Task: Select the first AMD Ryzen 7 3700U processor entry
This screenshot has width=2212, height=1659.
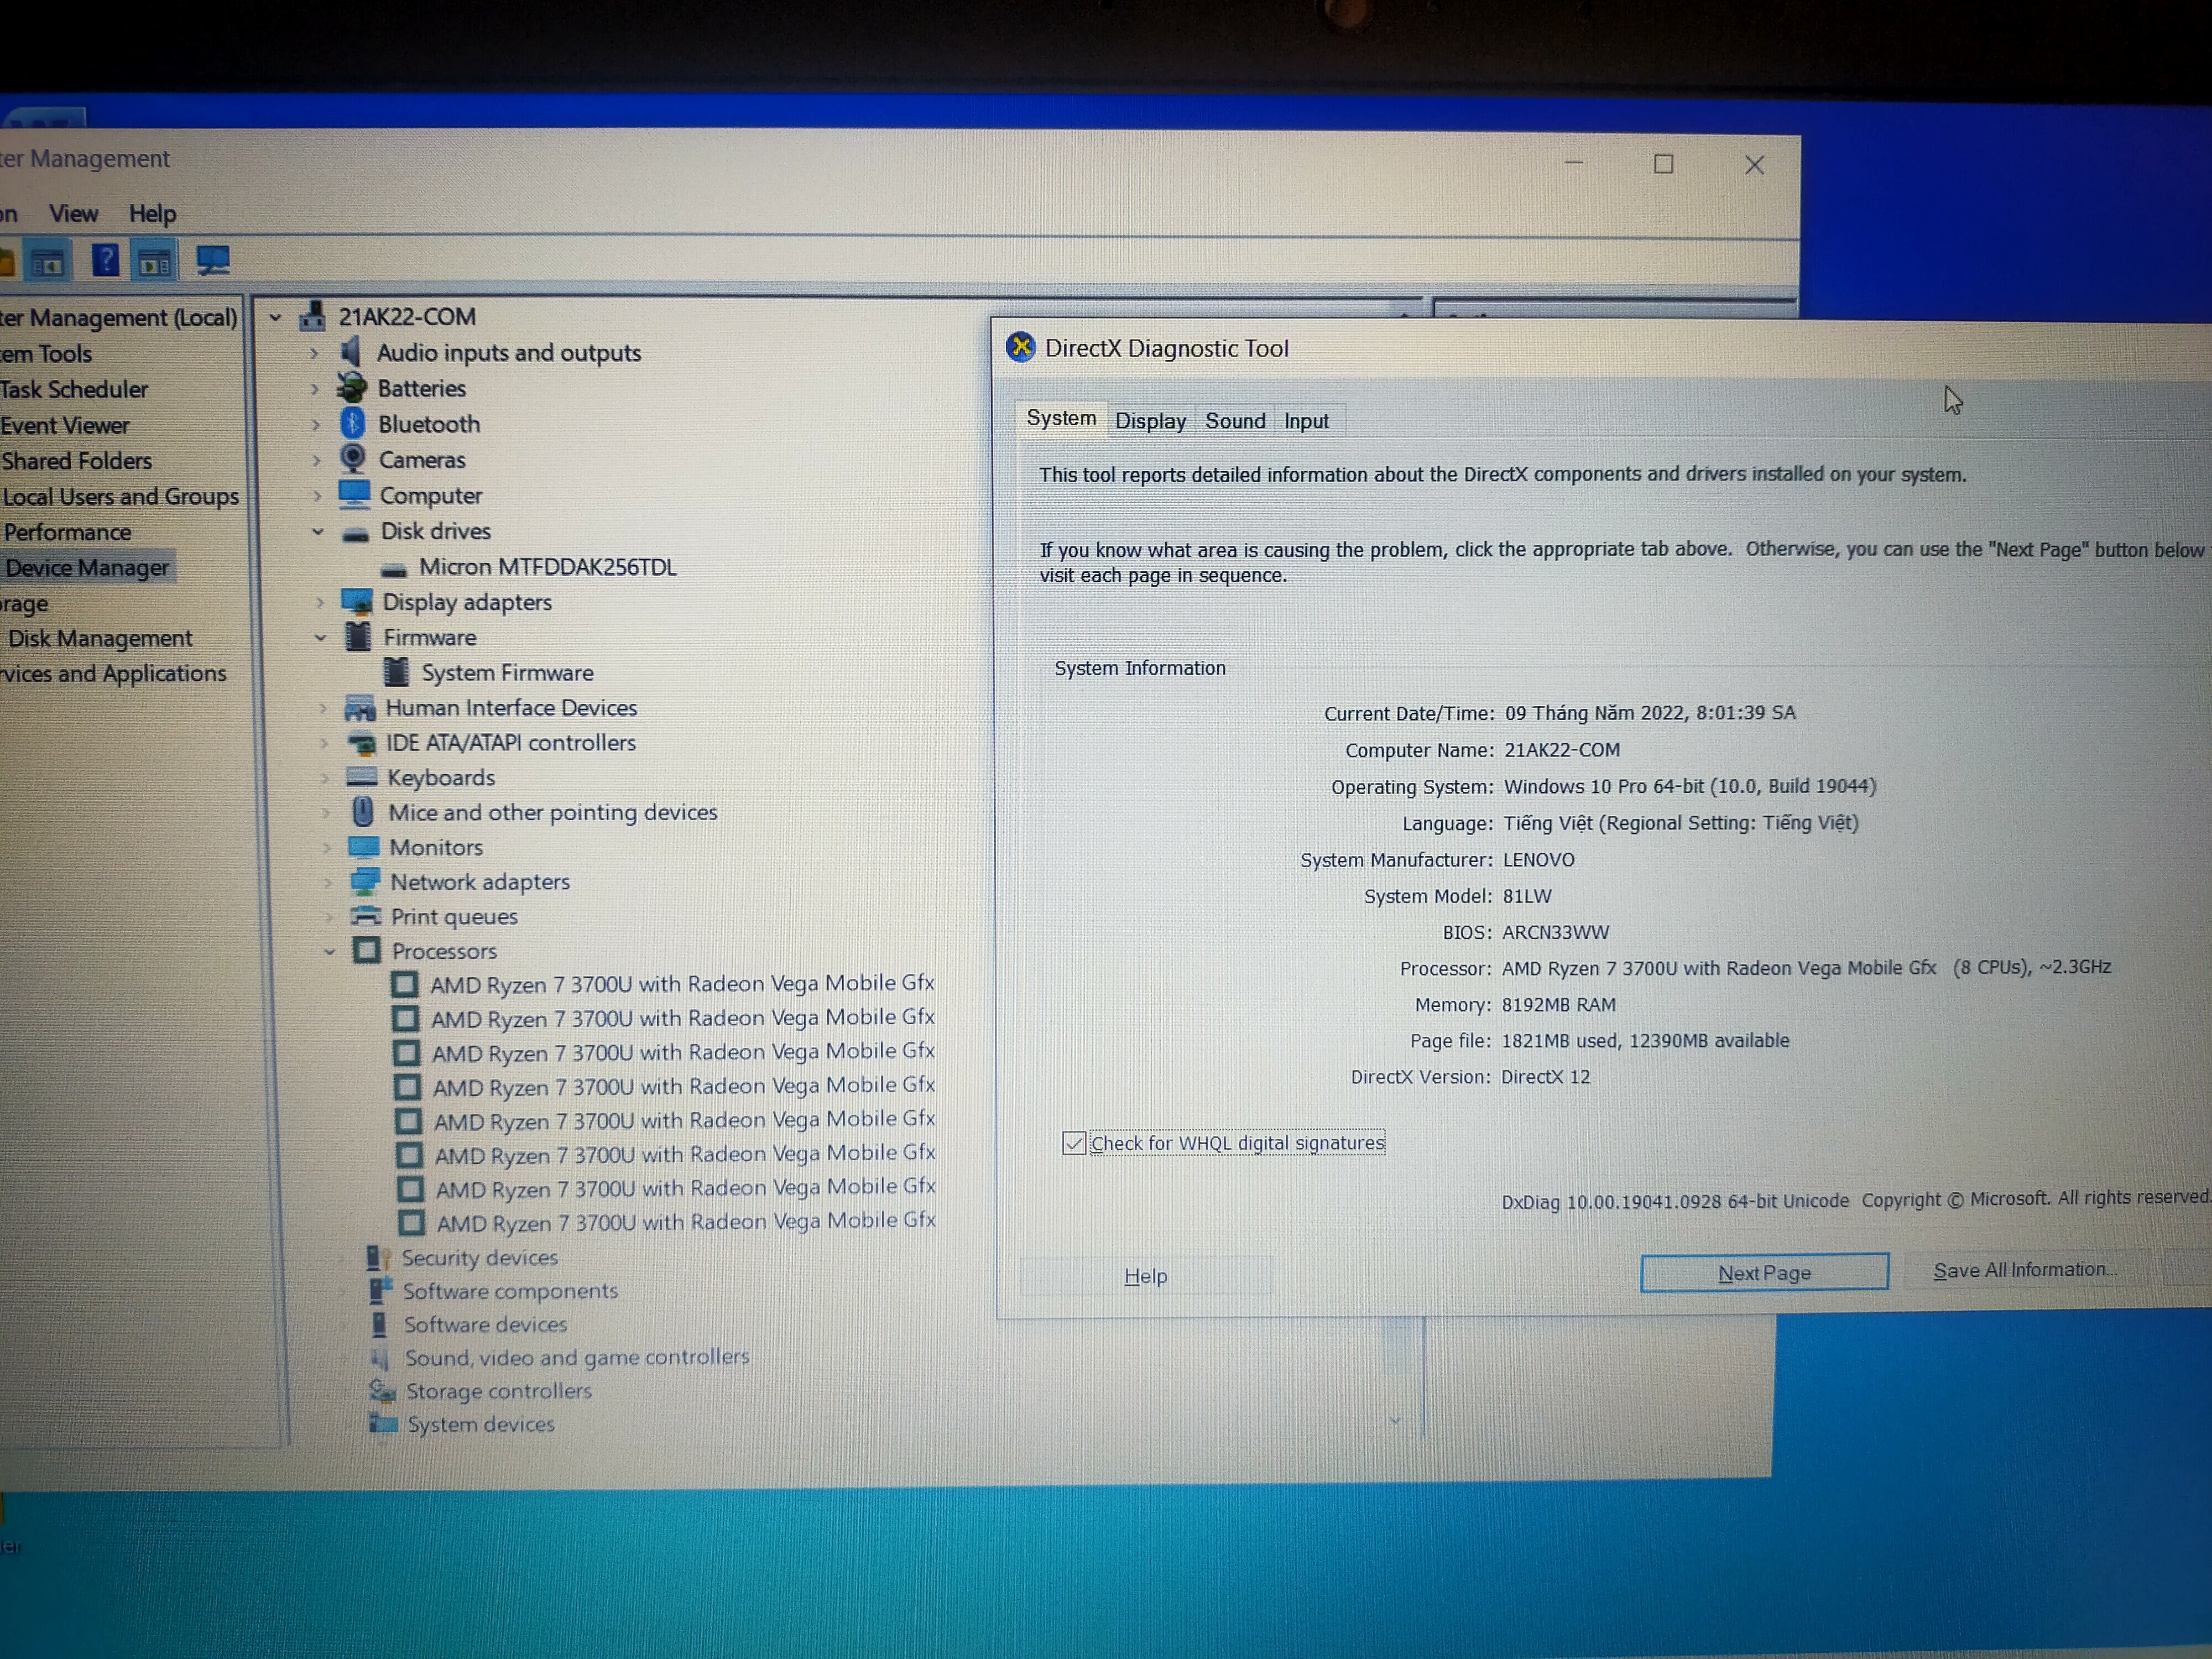Action: (x=683, y=983)
